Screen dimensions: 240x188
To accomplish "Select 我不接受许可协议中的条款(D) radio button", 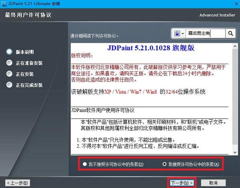I will tap(85, 164).
